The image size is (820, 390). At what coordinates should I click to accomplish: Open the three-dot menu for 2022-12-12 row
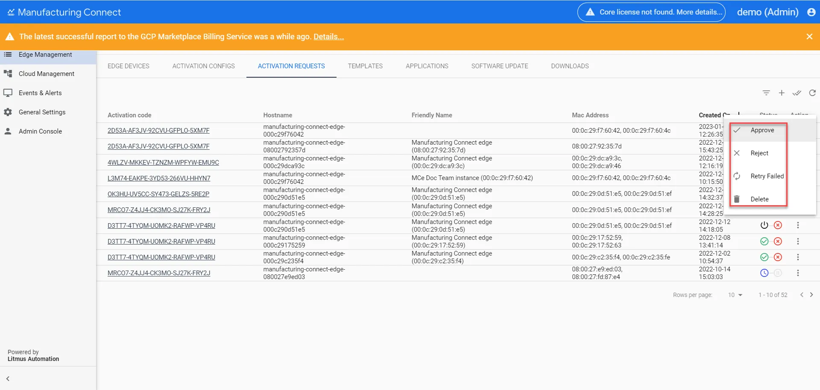pyautogui.click(x=798, y=225)
